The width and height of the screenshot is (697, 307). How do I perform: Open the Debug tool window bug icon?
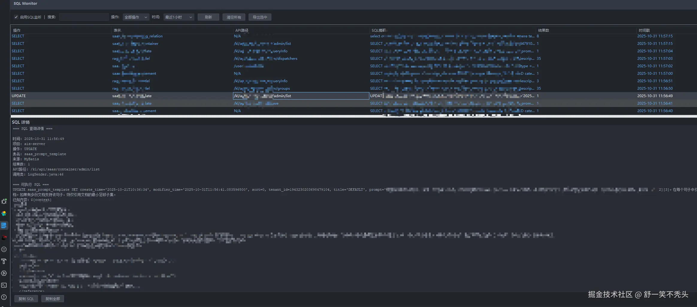click(4, 201)
